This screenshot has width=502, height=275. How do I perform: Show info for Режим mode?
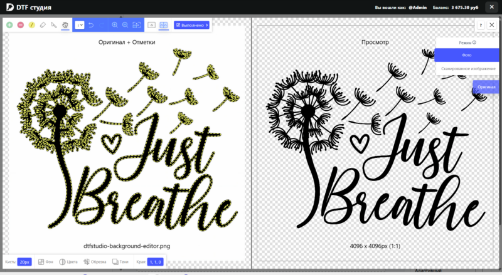click(474, 42)
